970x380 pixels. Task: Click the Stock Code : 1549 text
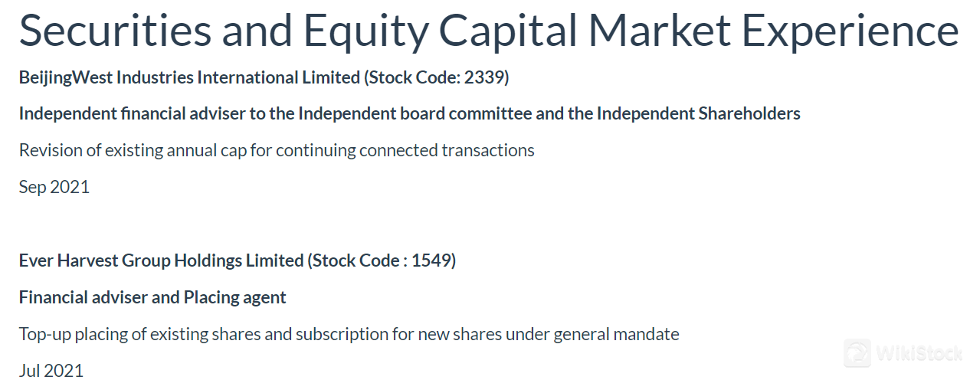pos(382,260)
